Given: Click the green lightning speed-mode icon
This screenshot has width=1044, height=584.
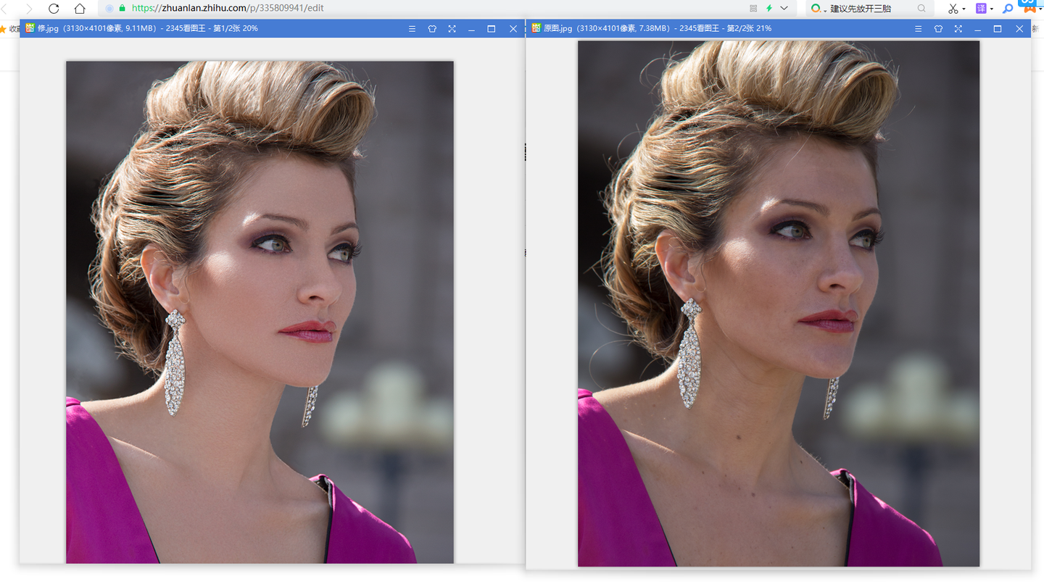Looking at the screenshot, I should tap(769, 9).
